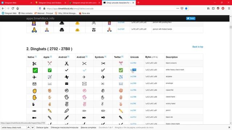The image size is (232, 130).
Task: Click the URL address bar
Action: coord(109,9)
